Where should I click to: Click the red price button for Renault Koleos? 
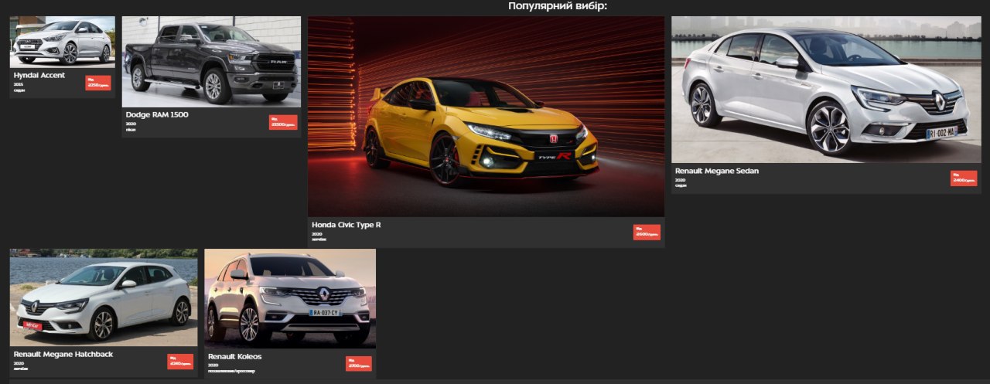tap(359, 363)
